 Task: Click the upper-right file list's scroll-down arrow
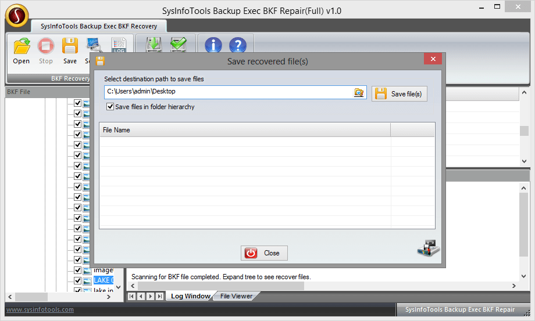click(x=524, y=161)
